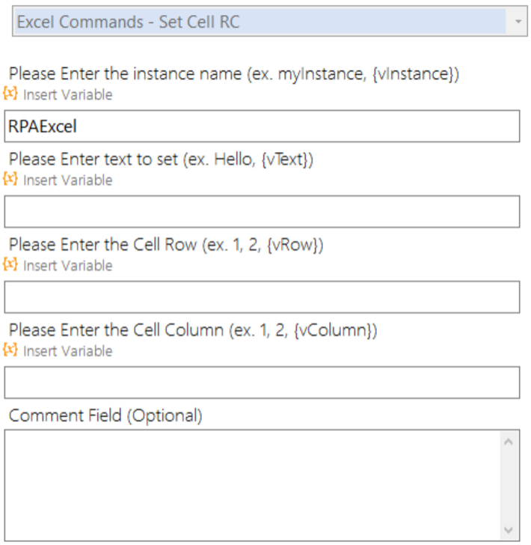Click the comment box scroll down arrow
The height and width of the screenshot is (545, 531).
509,530
